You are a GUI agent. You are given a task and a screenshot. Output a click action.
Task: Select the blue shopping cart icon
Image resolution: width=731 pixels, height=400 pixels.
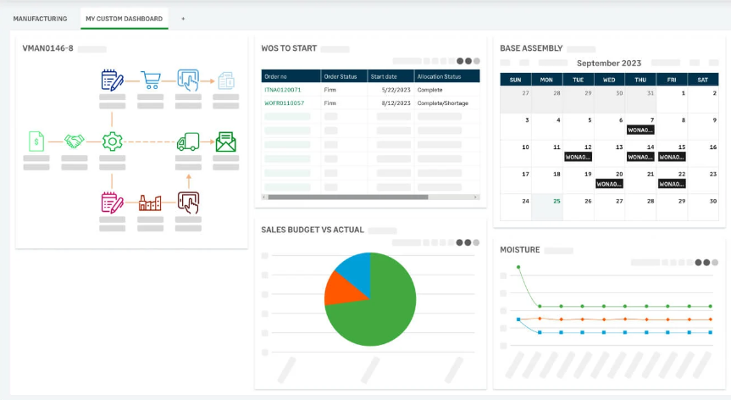point(151,81)
